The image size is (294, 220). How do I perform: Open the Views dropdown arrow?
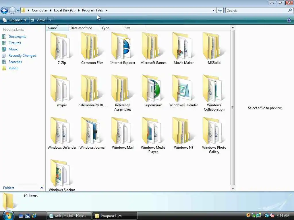(x=50, y=20)
